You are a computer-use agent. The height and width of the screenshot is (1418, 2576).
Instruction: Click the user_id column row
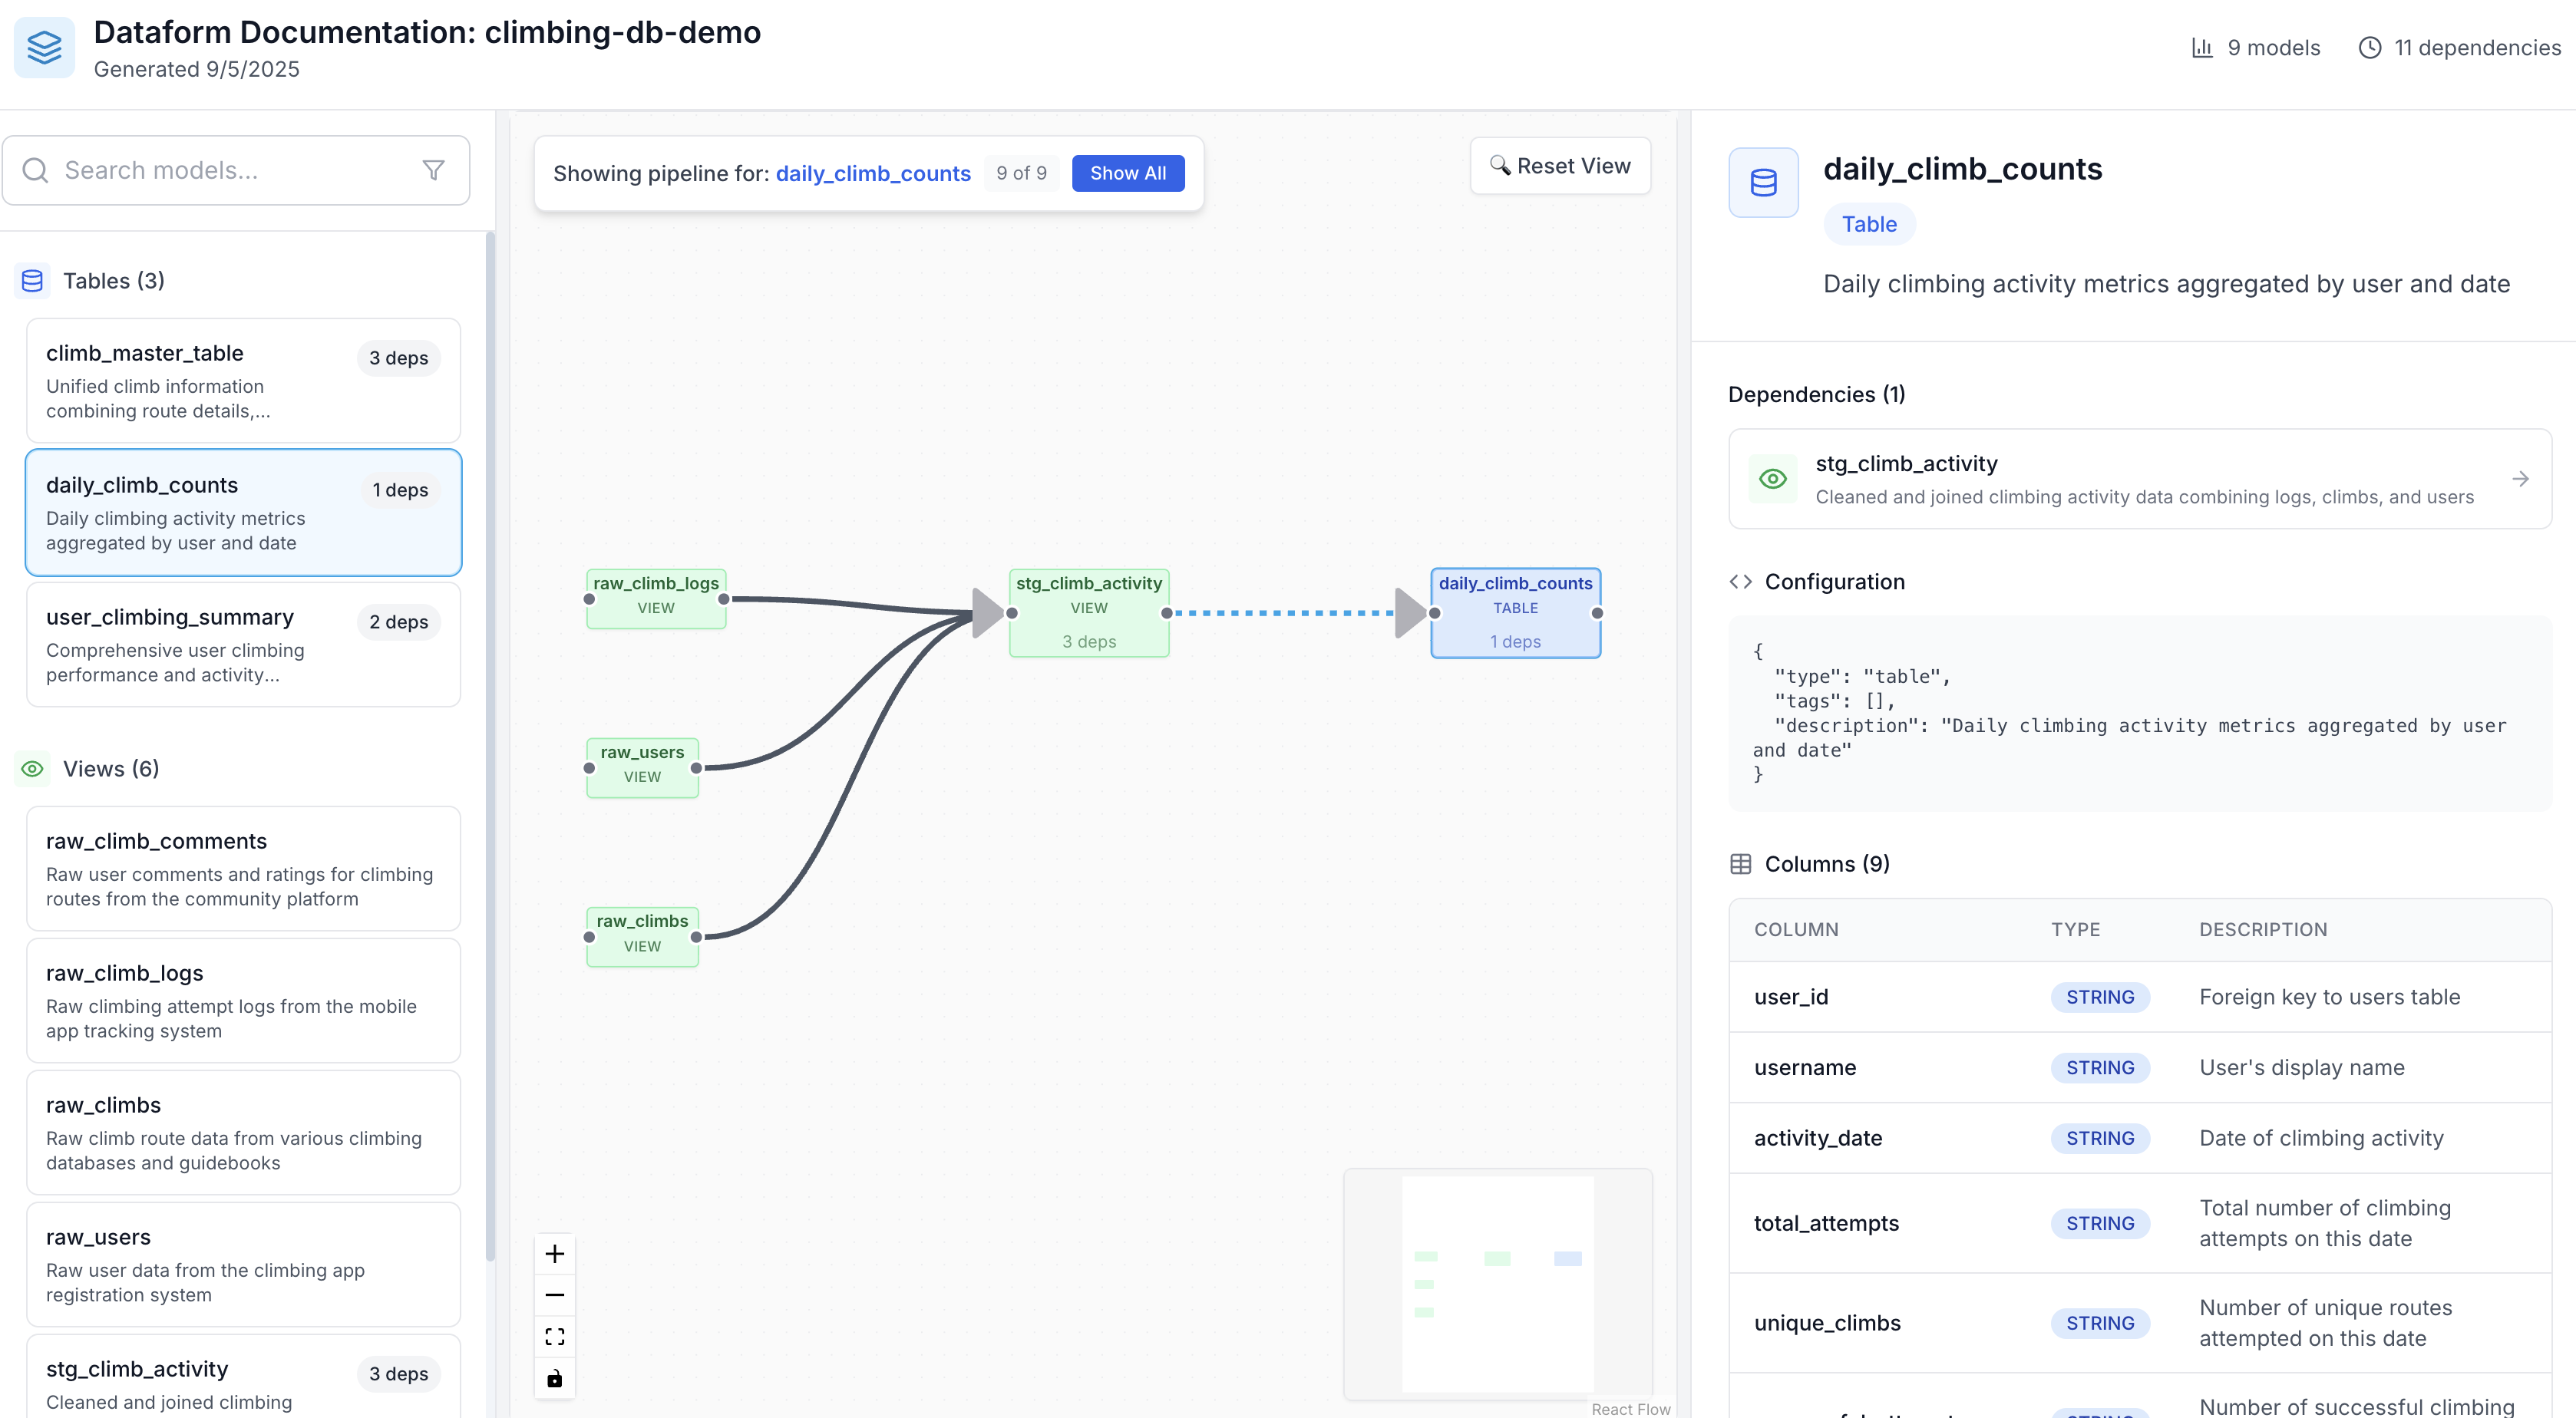coord(2139,997)
